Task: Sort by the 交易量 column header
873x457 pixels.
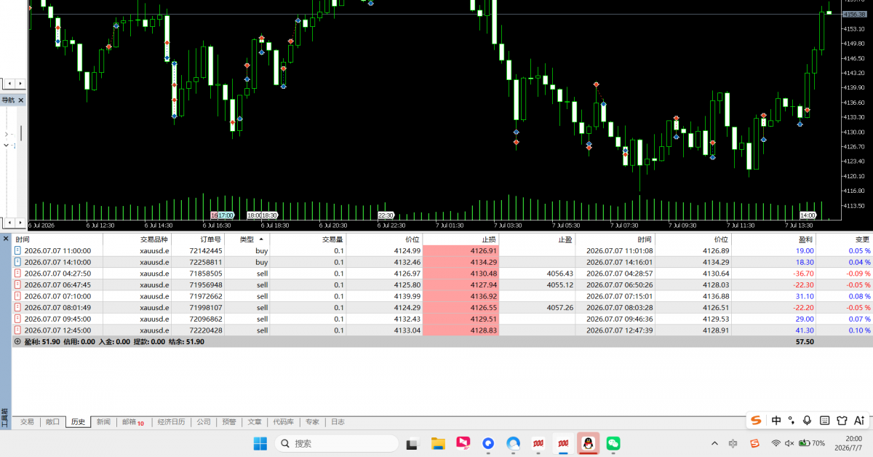Action: tap(308, 239)
